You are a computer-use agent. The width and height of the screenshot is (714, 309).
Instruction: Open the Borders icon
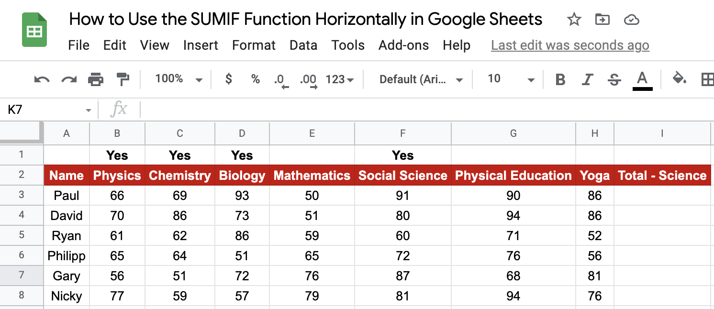(x=709, y=79)
